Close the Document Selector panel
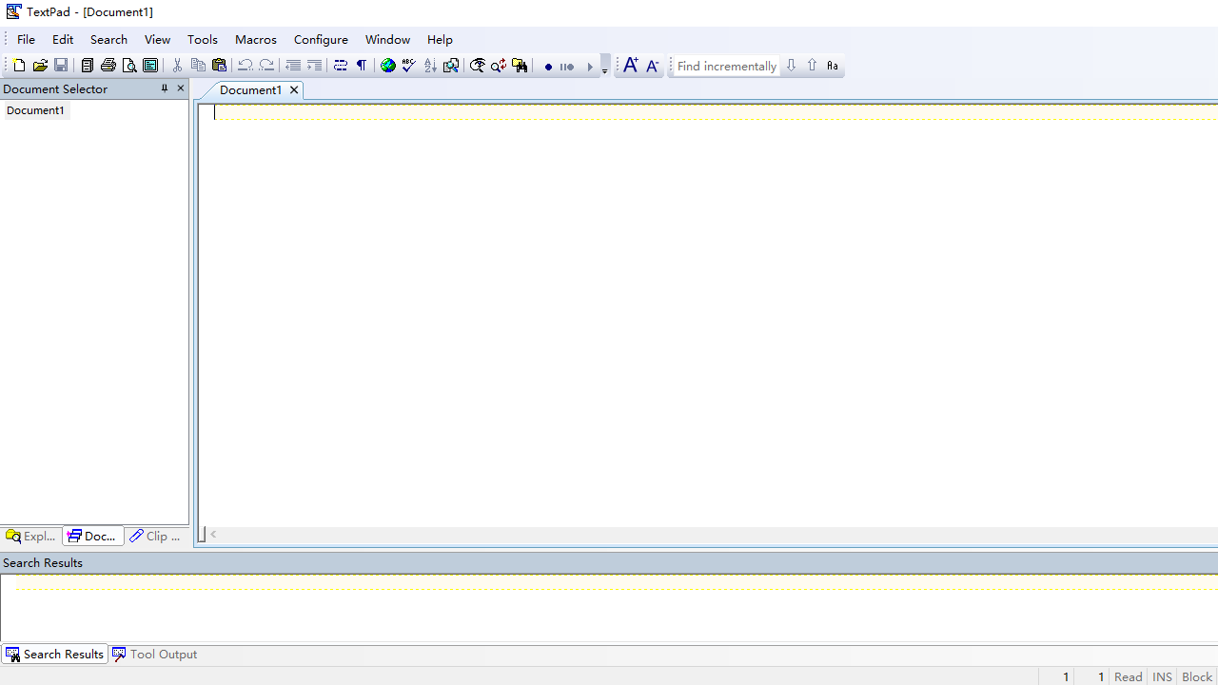This screenshot has height=685, width=1218. pyautogui.click(x=181, y=88)
